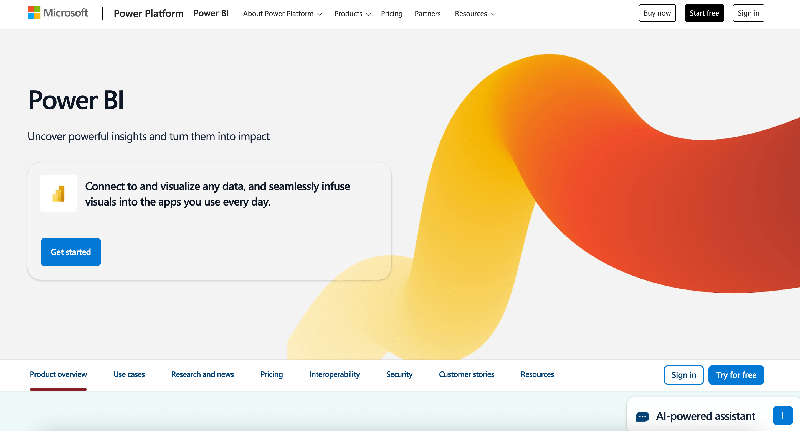Click Sign in at the top right
The image size is (800, 431).
748,13
